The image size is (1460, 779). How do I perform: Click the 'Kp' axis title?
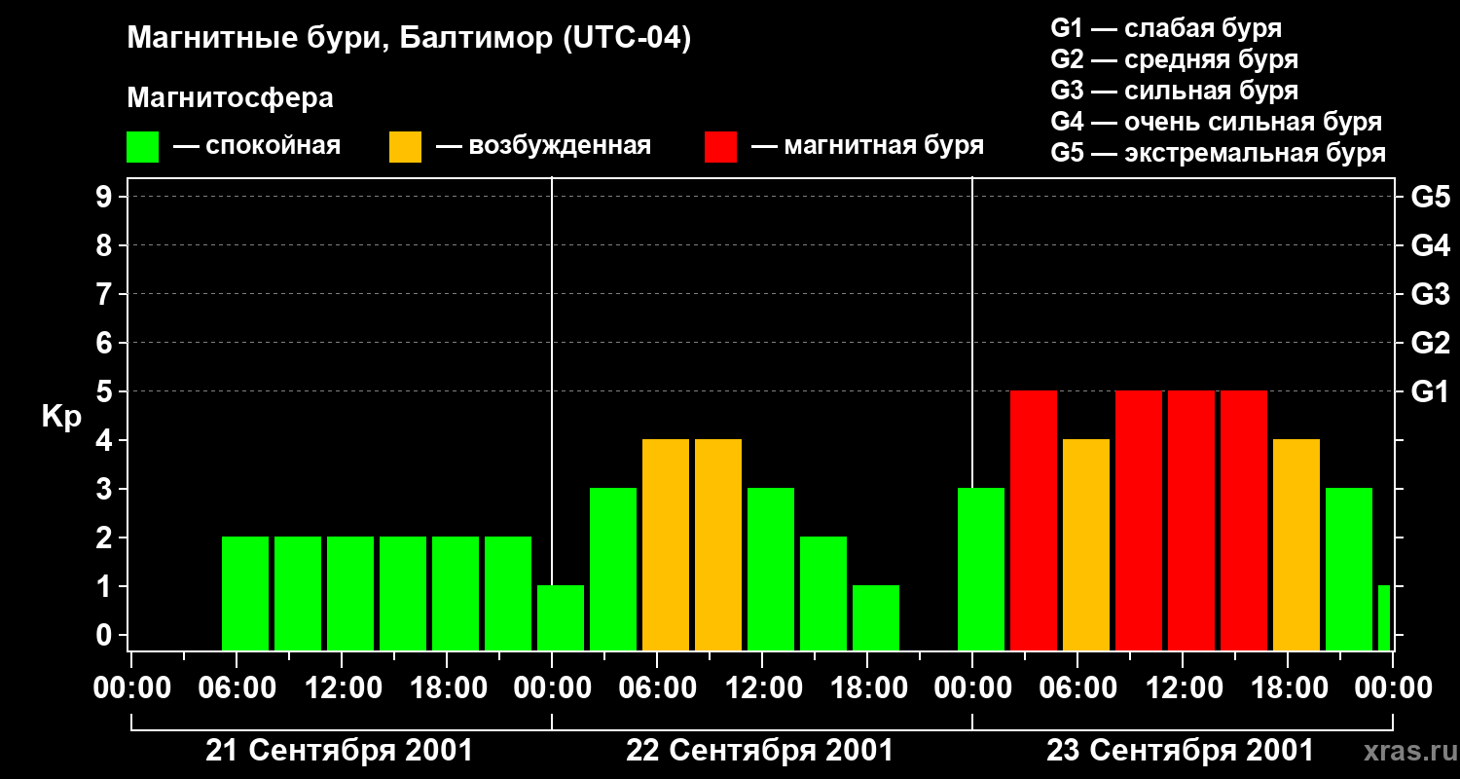(62, 416)
